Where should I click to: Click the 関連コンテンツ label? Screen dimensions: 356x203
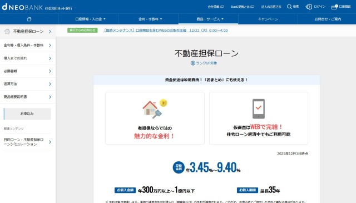click(x=13, y=128)
